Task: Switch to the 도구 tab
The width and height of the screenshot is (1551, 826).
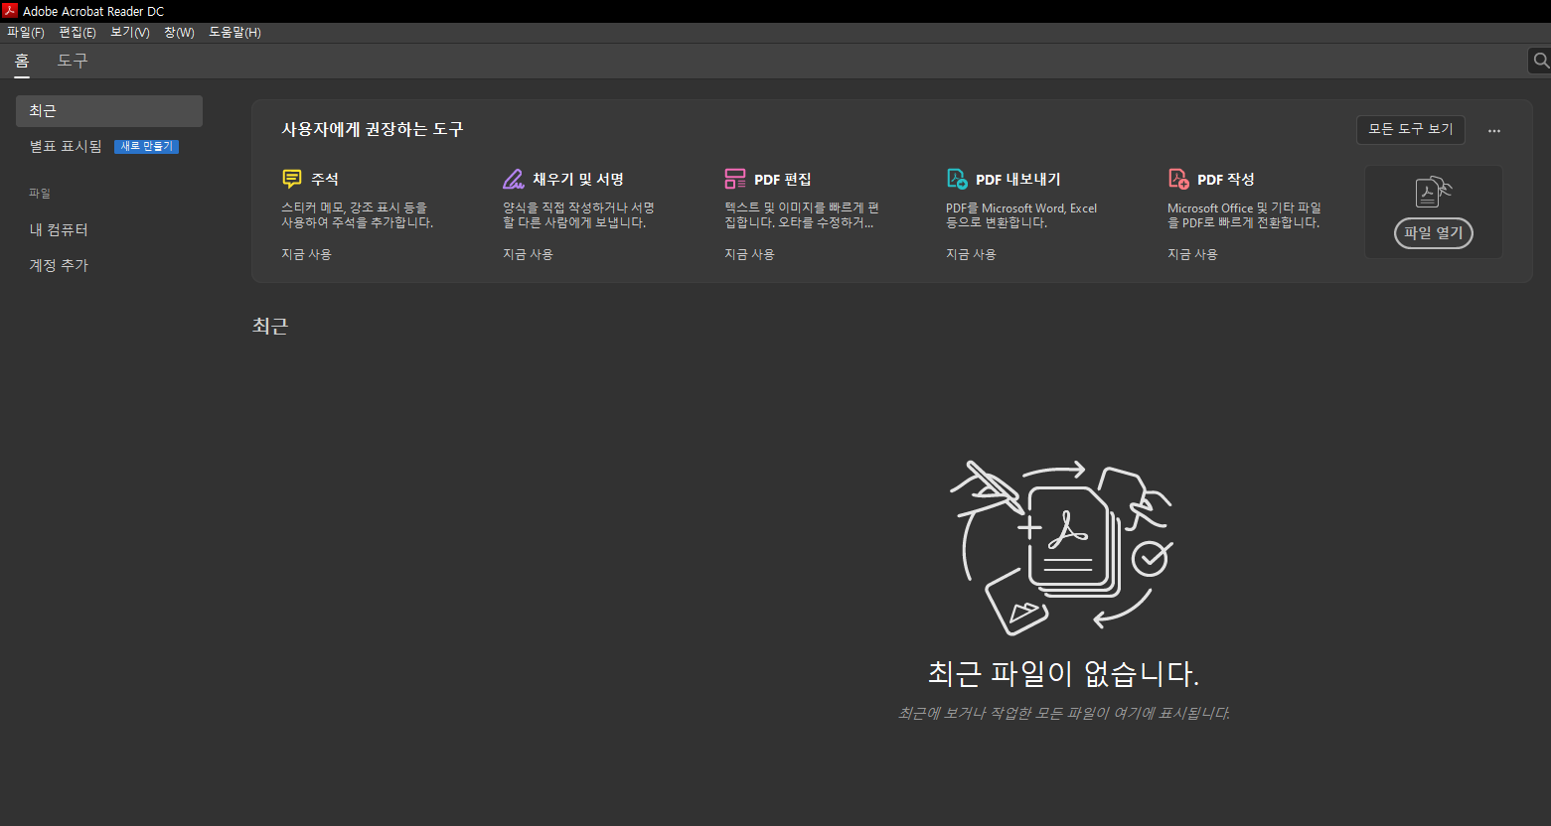Action: coord(73,61)
